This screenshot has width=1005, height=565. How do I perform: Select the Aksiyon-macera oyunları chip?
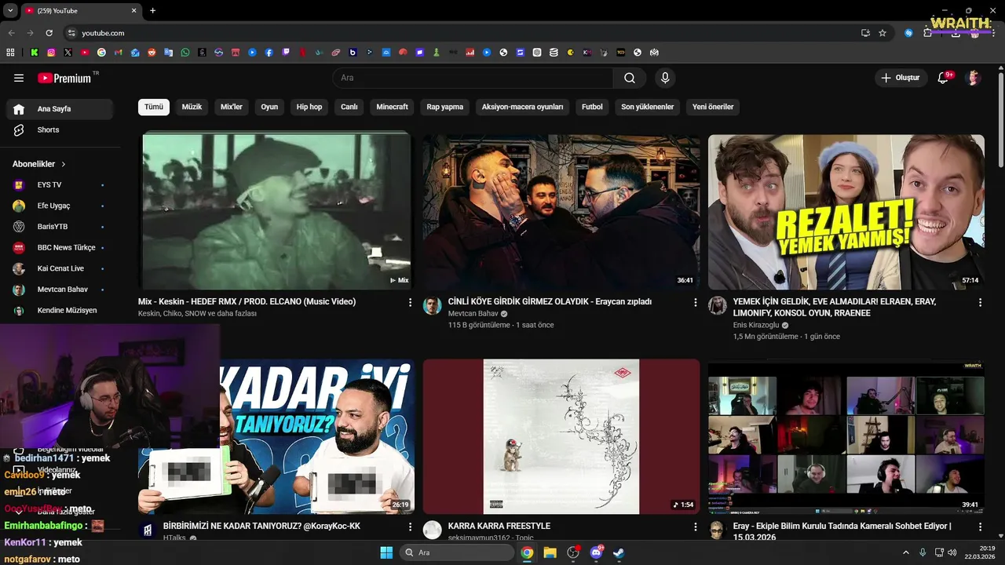523,107
